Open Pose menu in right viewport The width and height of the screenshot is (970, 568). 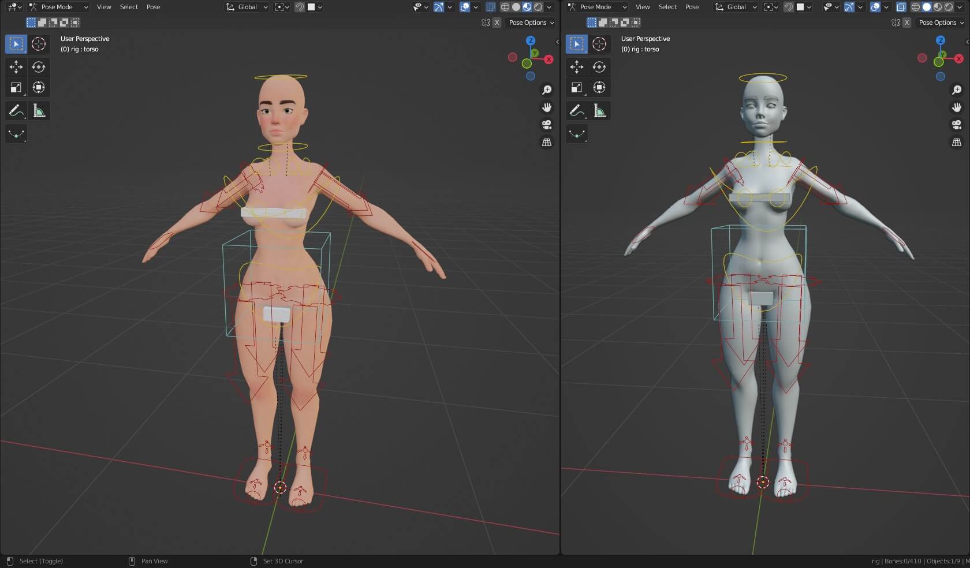click(x=692, y=7)
